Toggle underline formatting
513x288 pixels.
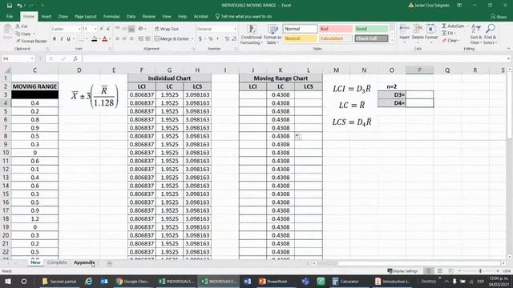pos(68,39)
